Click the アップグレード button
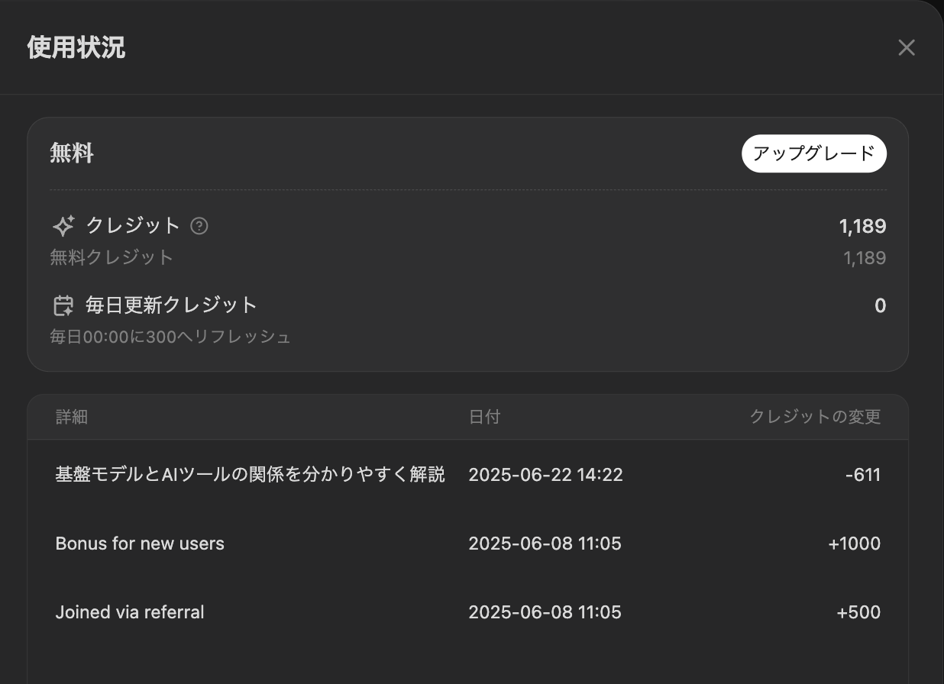 (814, 153)
